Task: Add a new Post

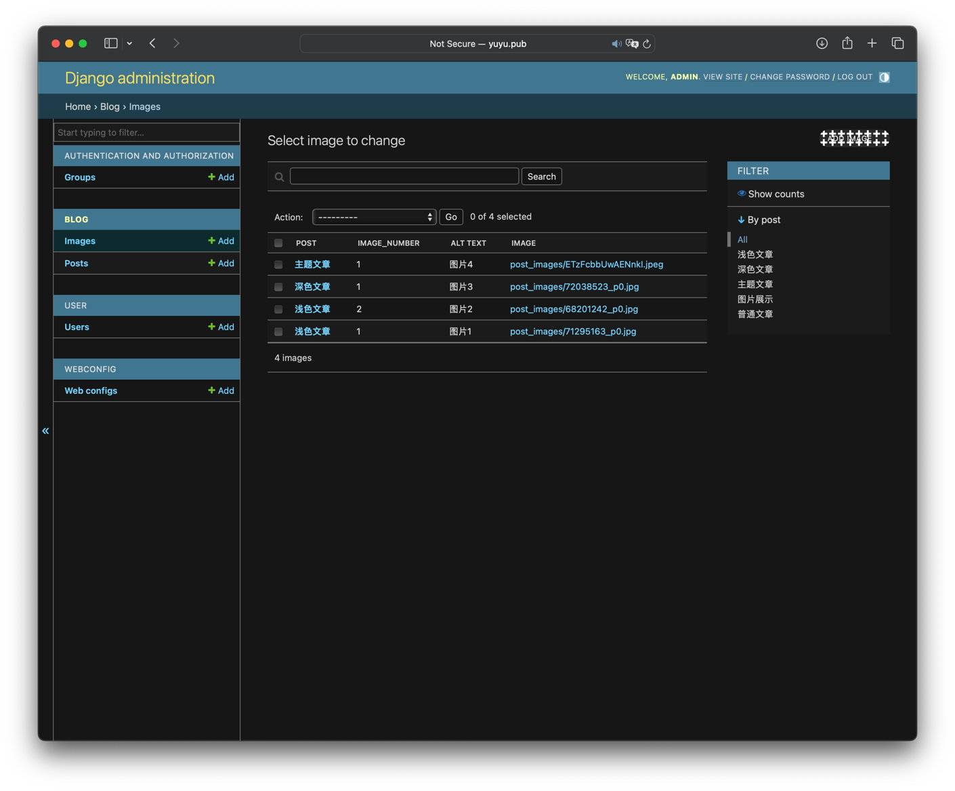Action: (221, 264)
